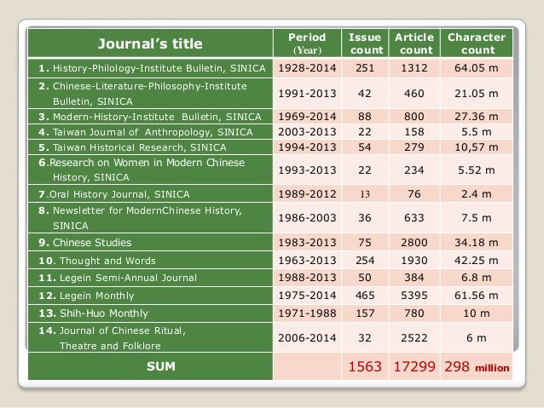The image size is (544, 408).
Task: Click the "Period (Year)" column header
Action: [307, 43]
